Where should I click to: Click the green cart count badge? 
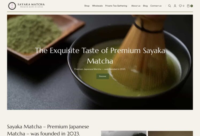[192, 6]
